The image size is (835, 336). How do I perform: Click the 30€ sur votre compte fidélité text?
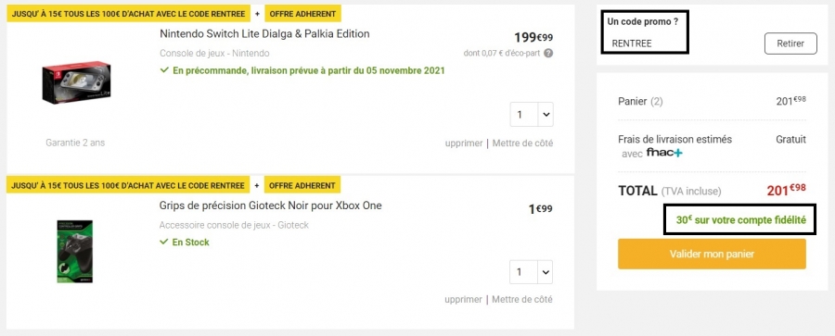click(x=740, y=219)
